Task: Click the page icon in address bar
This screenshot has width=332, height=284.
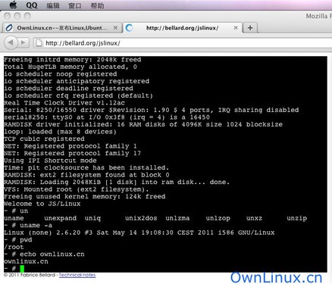Action: pos(39,43)
